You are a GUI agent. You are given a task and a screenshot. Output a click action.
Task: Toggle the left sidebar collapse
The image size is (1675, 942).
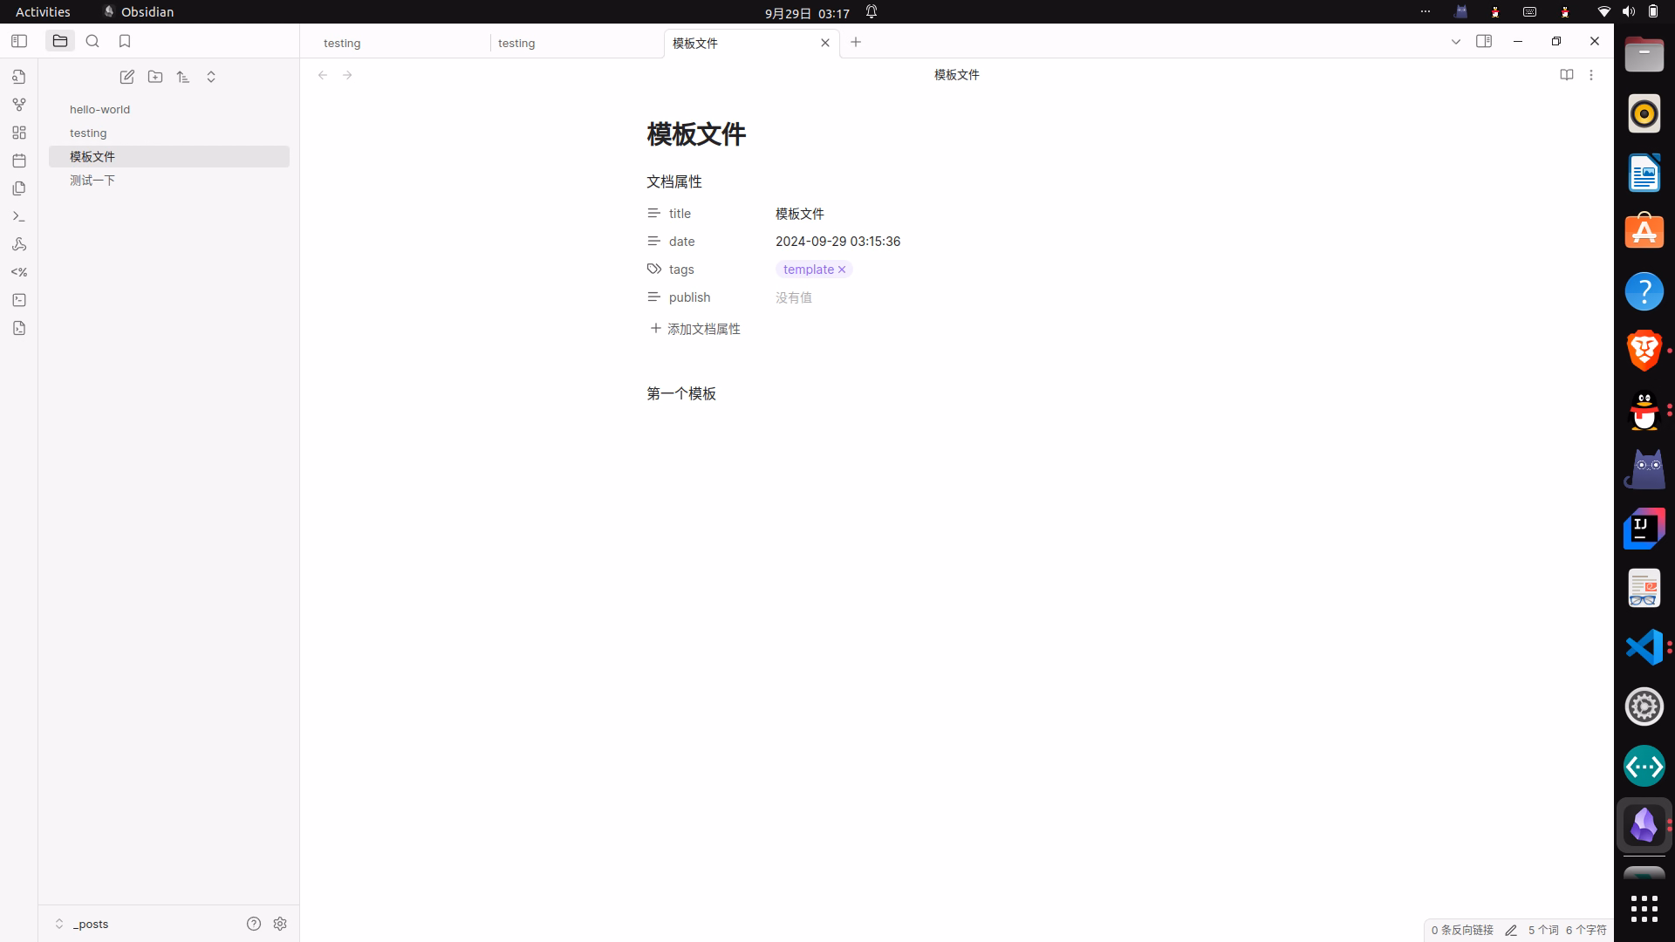19,41
